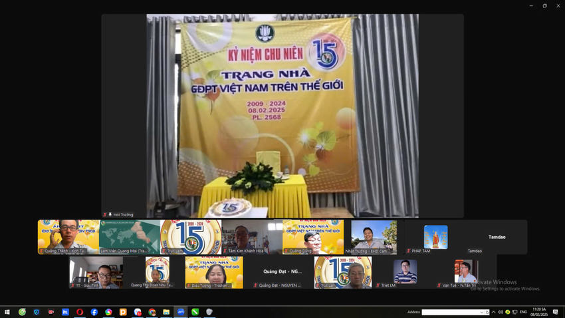Open Facebook from the taskbar
The height and width of the screenshot is (318, 565).
point(94,312)
